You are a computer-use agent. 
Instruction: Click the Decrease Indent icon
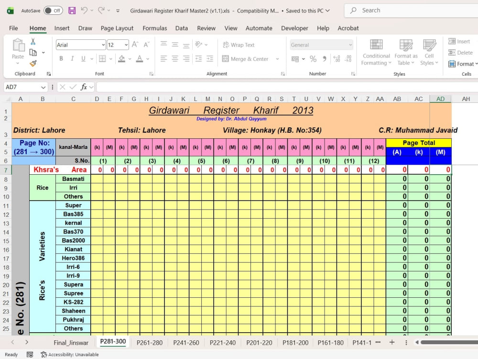(198, 58)
